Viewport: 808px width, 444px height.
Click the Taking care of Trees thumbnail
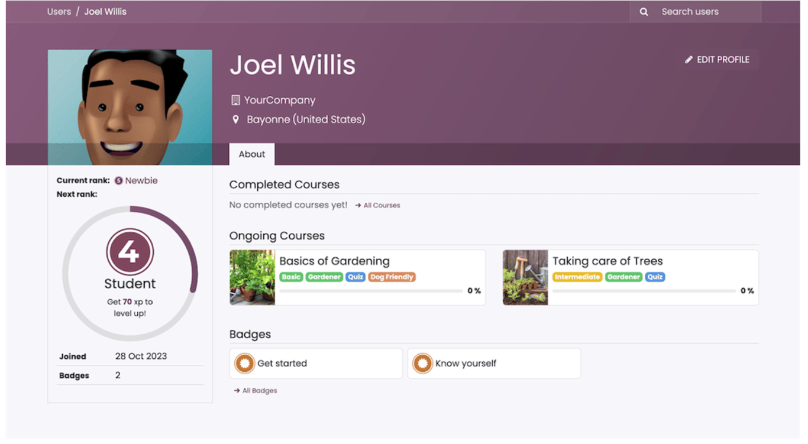point(525,277)
